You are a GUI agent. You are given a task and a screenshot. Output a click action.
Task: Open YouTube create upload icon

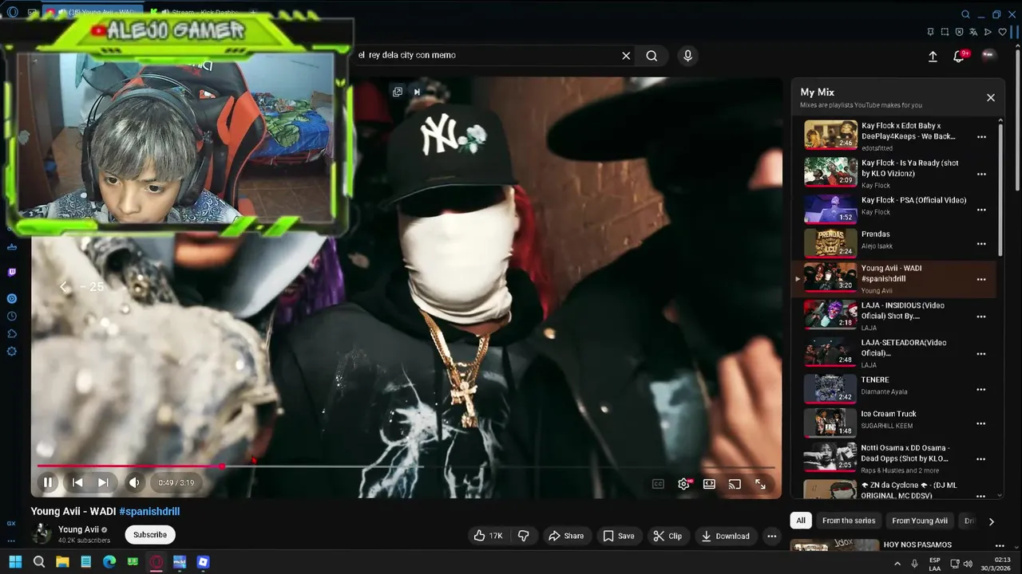click(933, 57)
